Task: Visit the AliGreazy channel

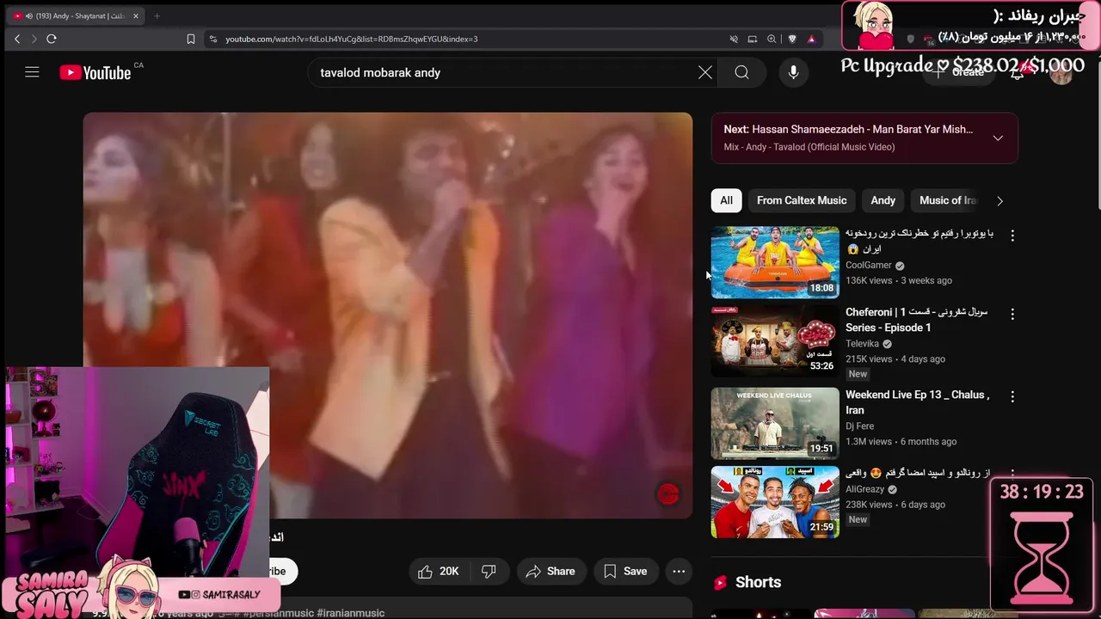Action: click(x=864, y=489)
